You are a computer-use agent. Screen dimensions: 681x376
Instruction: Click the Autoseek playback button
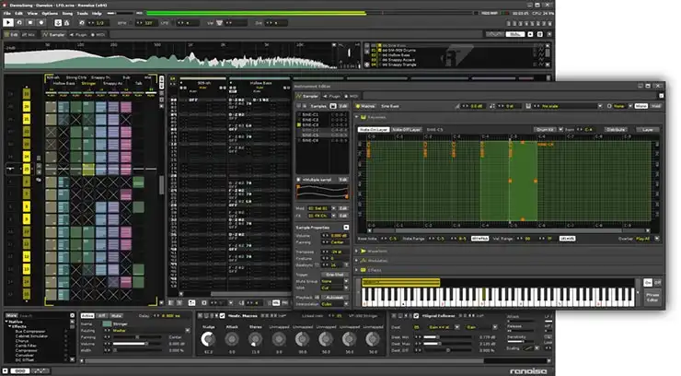(x=334, y=298)
